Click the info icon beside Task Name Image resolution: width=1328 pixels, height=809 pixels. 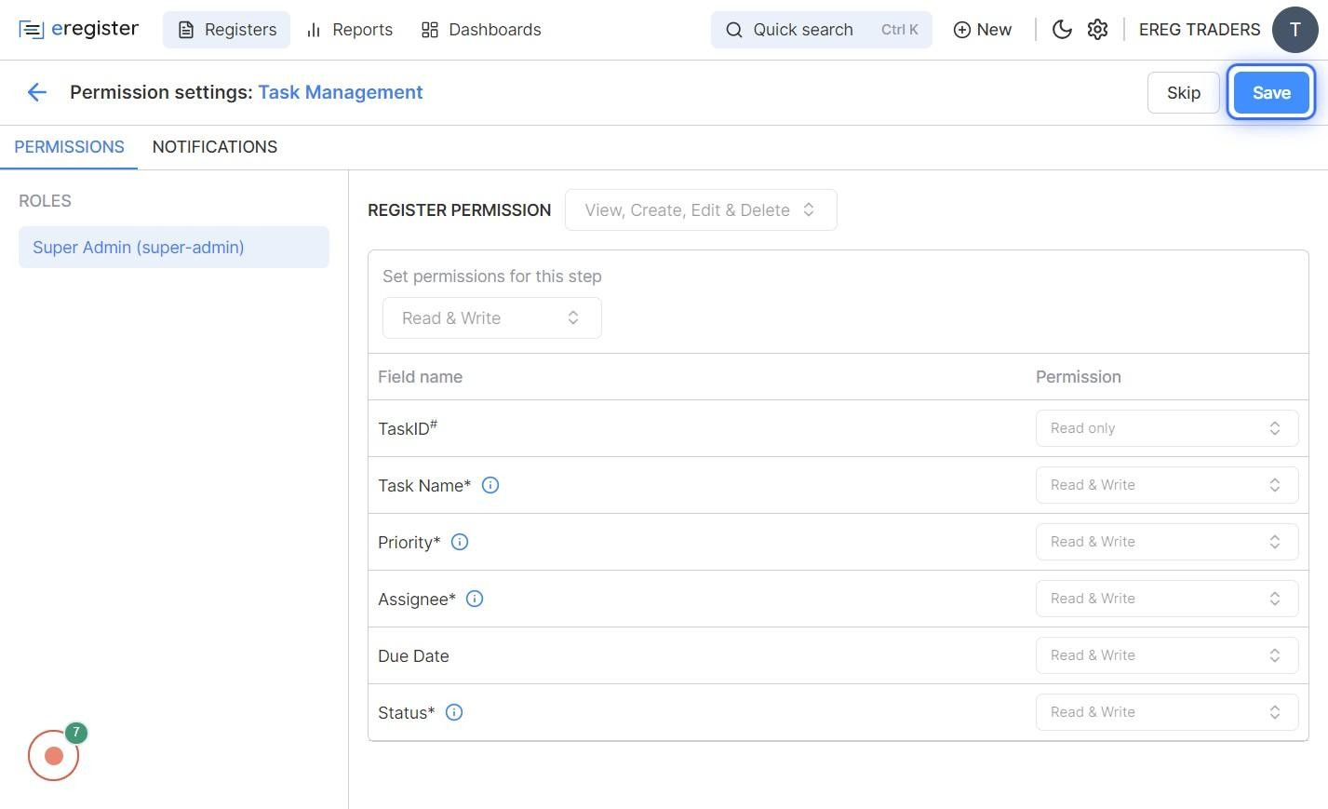pos(490,485)
